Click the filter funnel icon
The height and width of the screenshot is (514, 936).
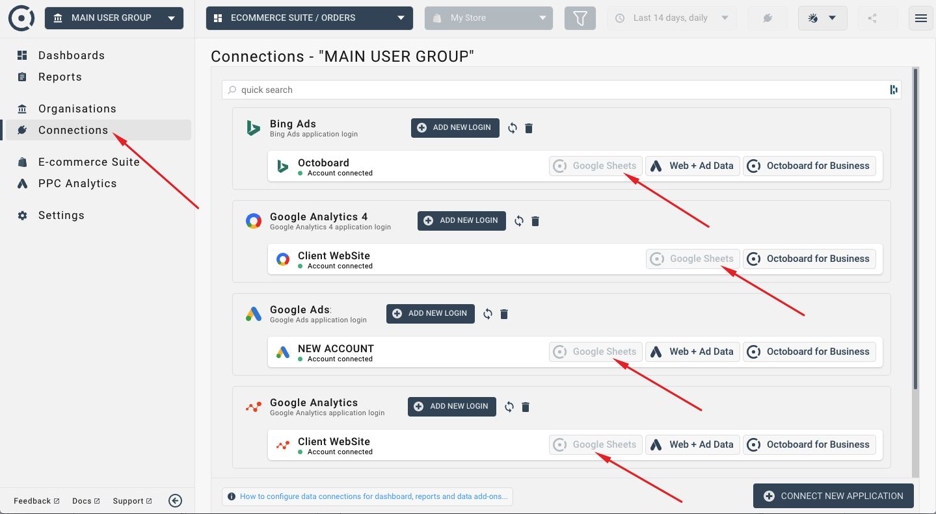[x=580, y=18]
